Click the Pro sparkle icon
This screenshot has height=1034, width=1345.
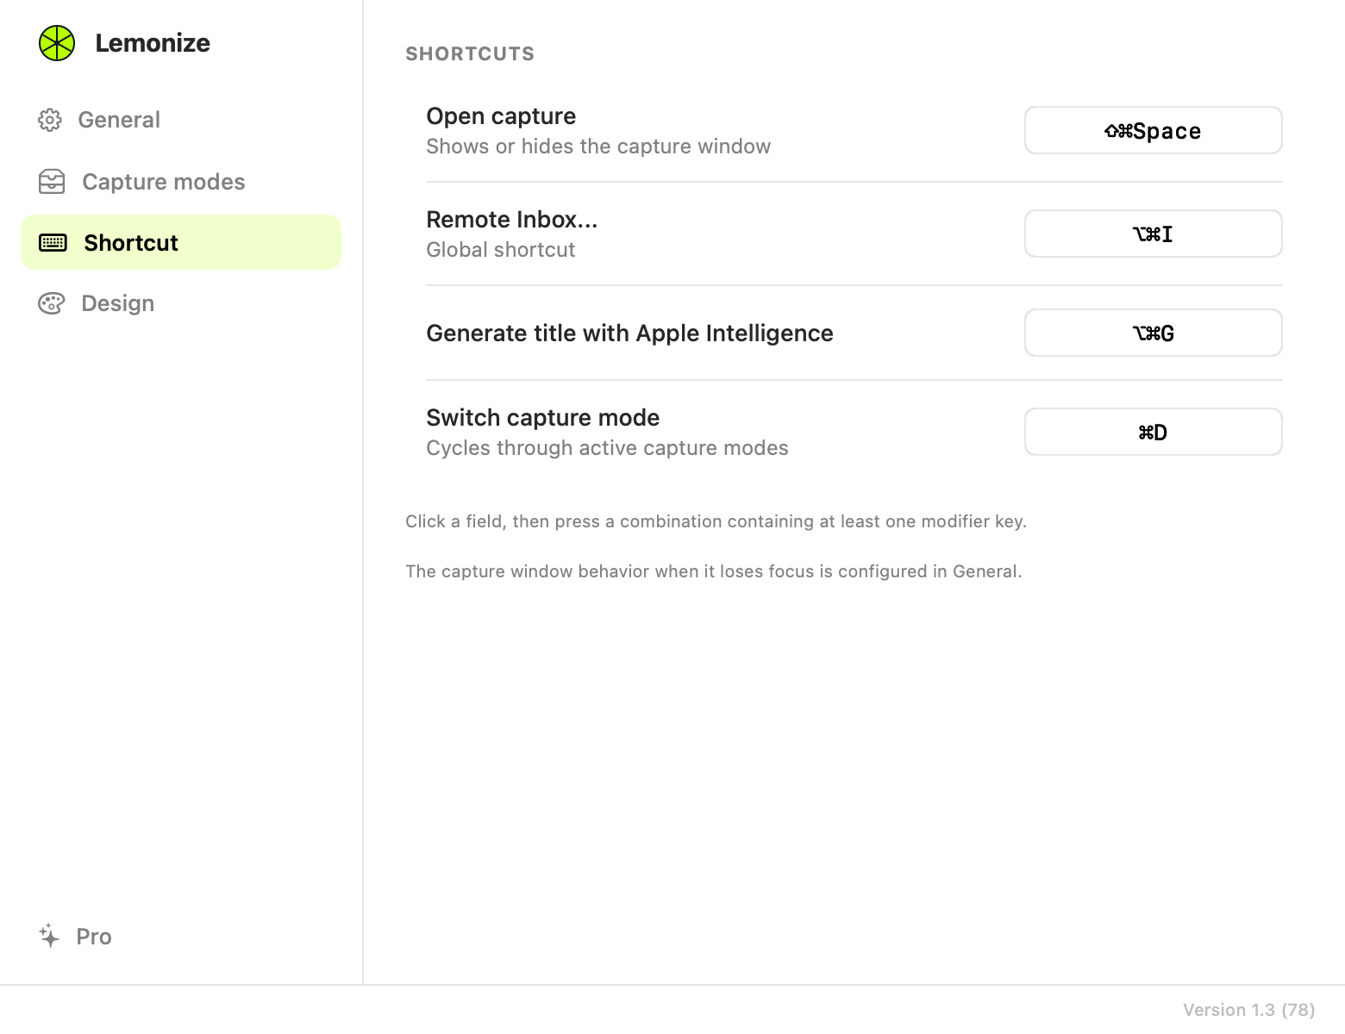click(x=49, y=936)
